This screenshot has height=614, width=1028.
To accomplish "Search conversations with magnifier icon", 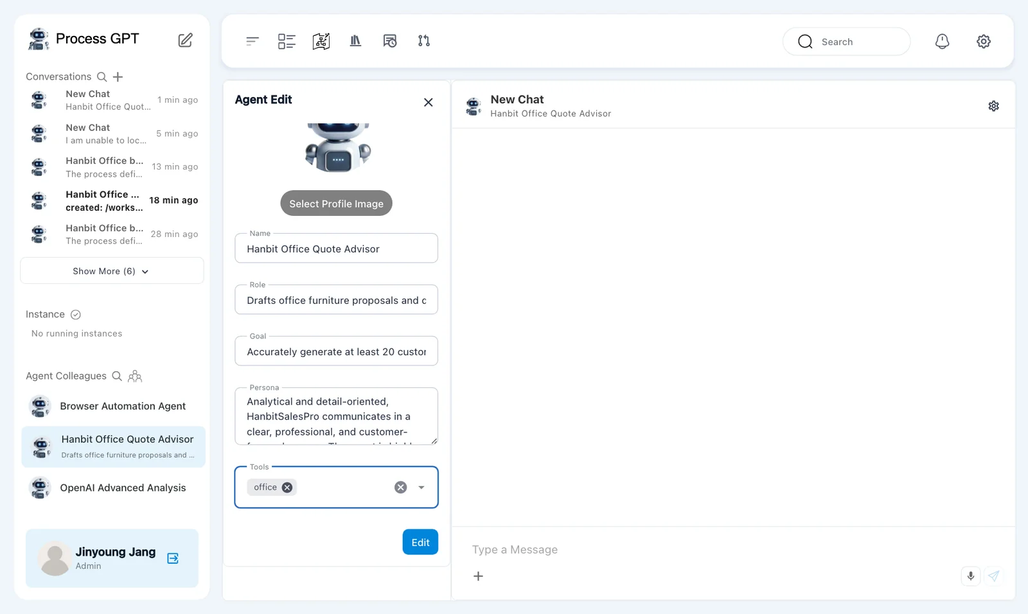I will [102, 76].
